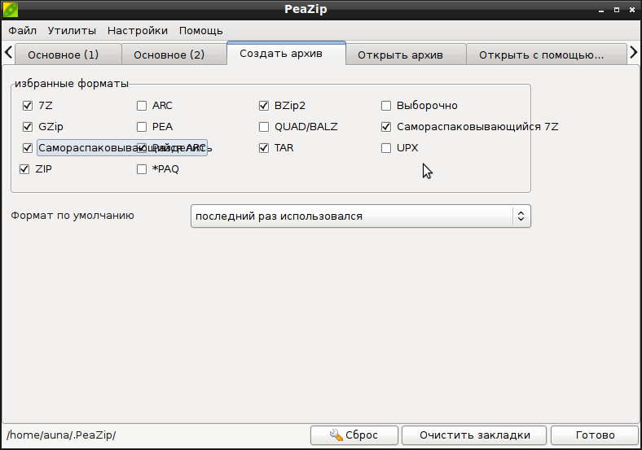Enable the Выборочно checkbox

pyautogui.click(x=386, y=106)
